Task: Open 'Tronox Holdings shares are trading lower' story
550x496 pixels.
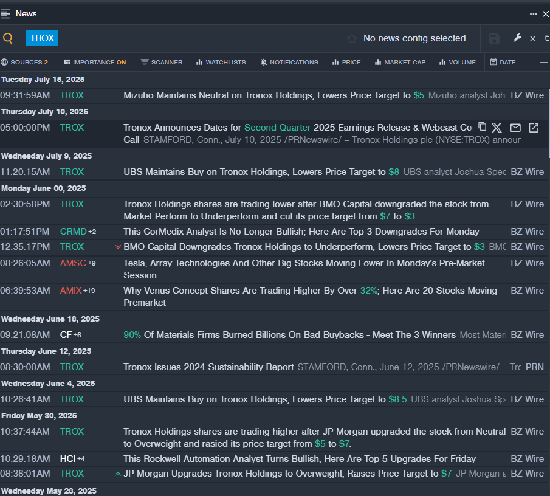Action: (306, 210)
